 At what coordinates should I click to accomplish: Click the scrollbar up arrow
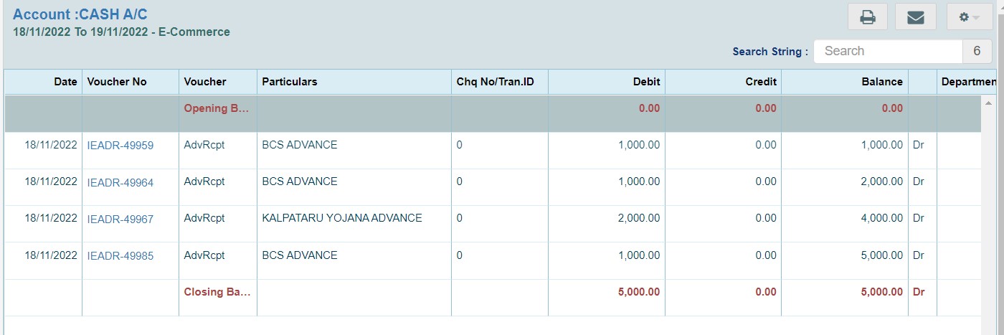tap(989, 103)
